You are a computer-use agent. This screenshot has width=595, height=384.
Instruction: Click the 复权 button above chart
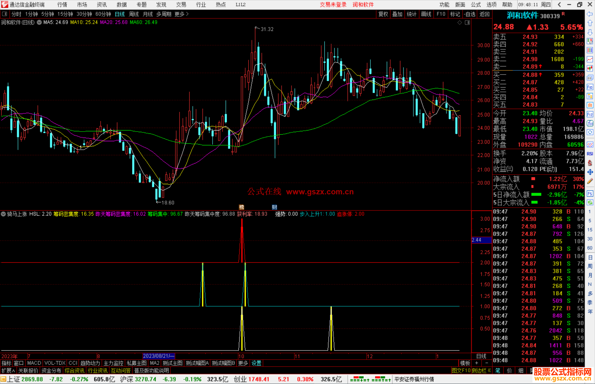[x=383, y=14]
